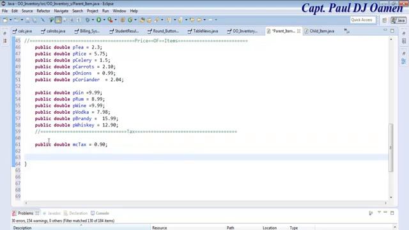Click the Save toolbar icon

pyautogui.click(x=27, y=20)
